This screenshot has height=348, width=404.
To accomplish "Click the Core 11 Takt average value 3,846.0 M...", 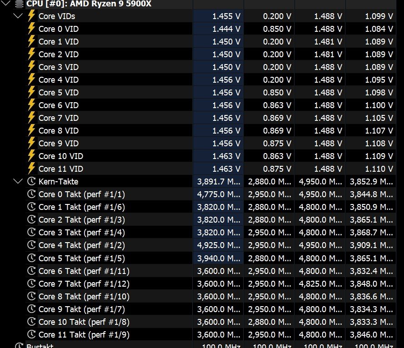I will pyautogui.click(x=371, y=335).
